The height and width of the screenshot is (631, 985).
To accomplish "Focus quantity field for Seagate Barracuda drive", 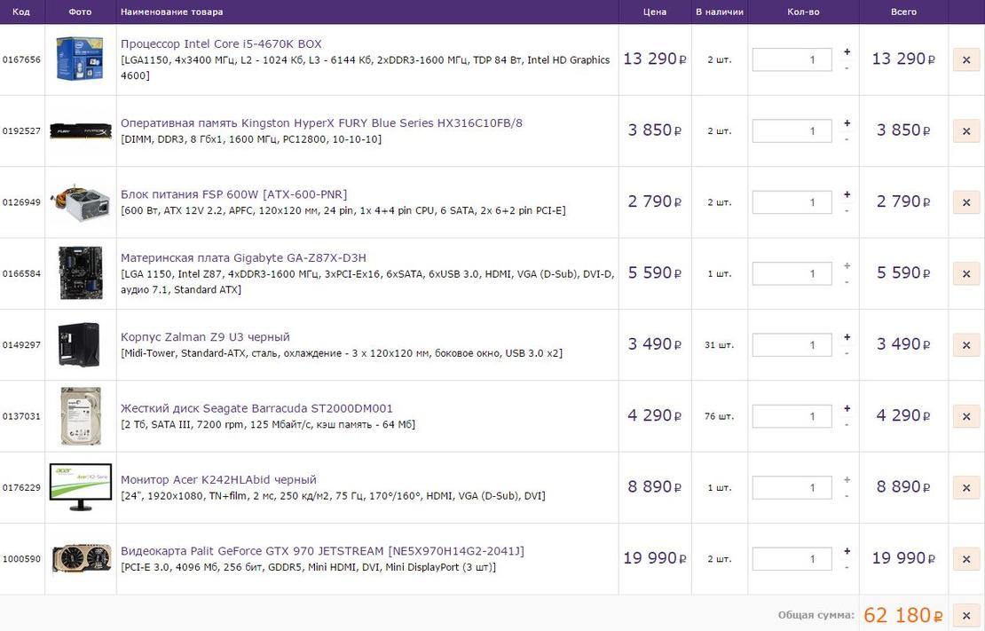I will click(792, 416).
